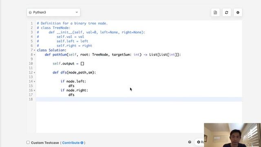The height and width of the screenshot is (147, 261).
Task: Open the Contribute link
Action: tap(71, 143)
